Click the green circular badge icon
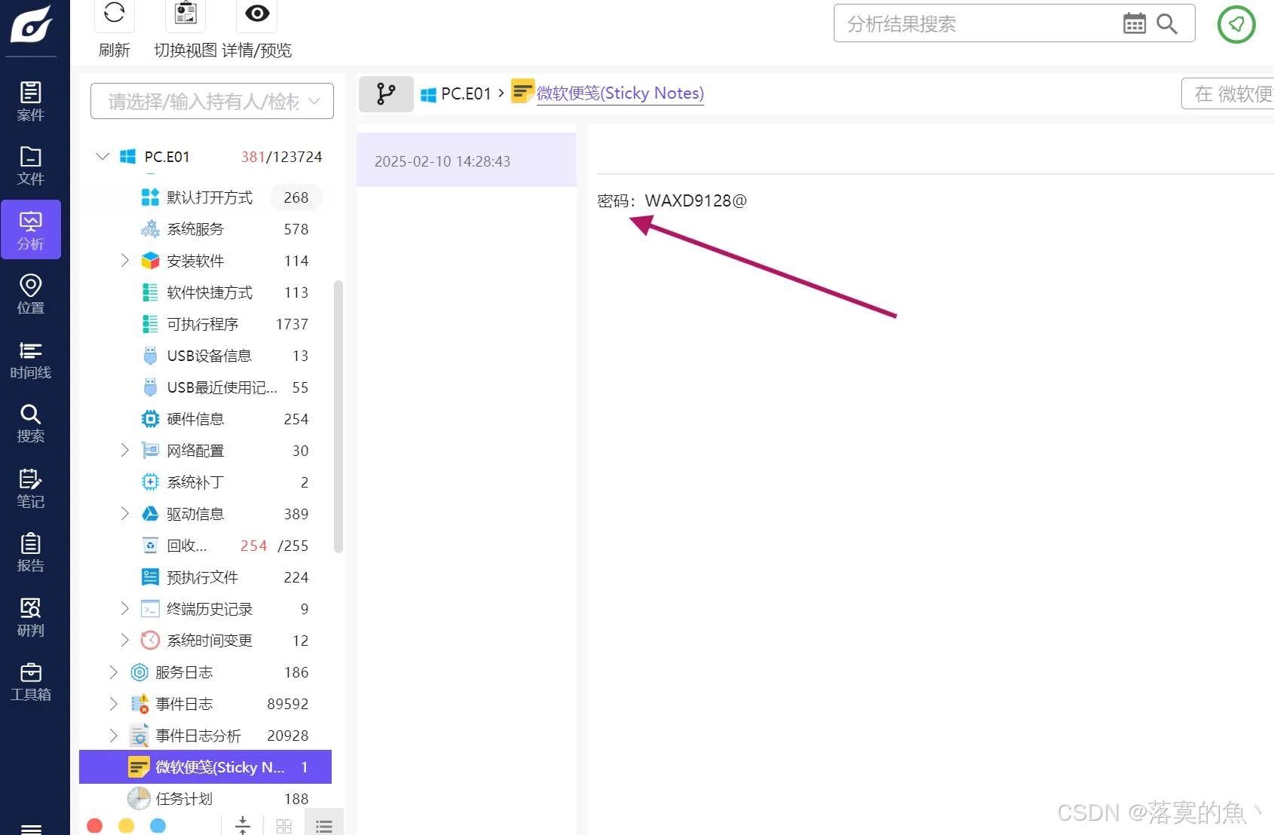 tap(1236, 24)
